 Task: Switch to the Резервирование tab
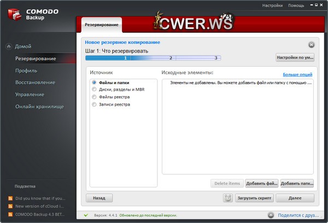pyautogui.click(x=102, y=25)
